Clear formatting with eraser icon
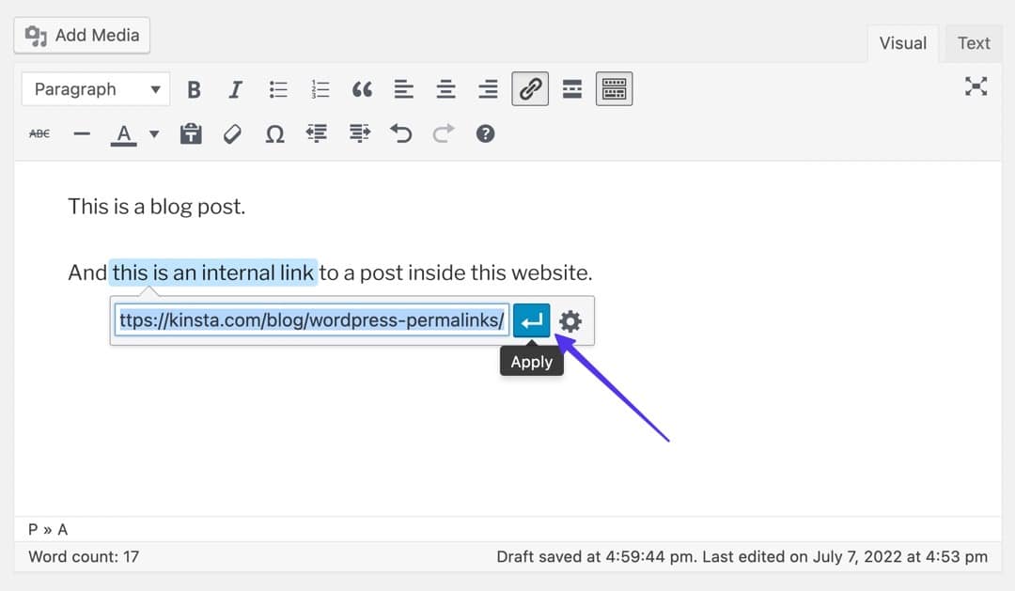The height and width of the screenshot is (591, 1015). point(232,134)
